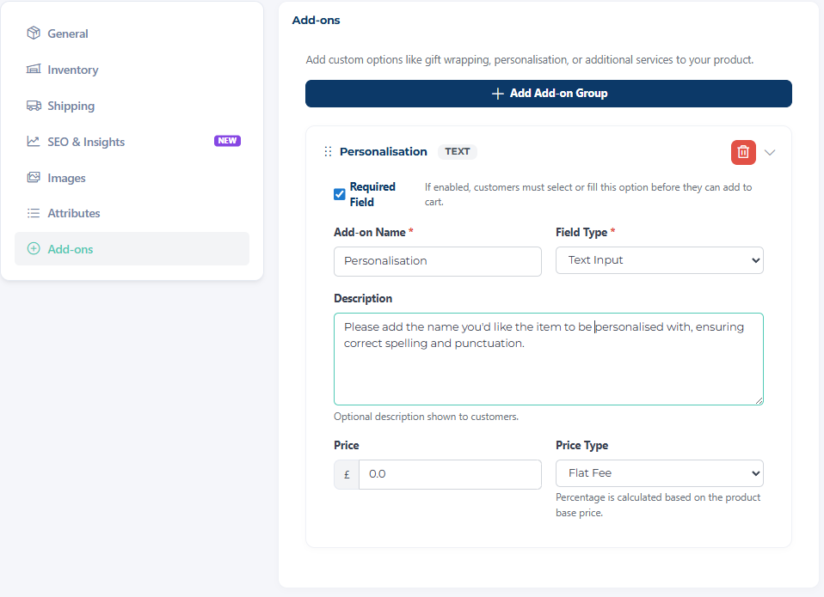
Task: Grab the drag handle beside Personalisation
Action: coord(328,152)
